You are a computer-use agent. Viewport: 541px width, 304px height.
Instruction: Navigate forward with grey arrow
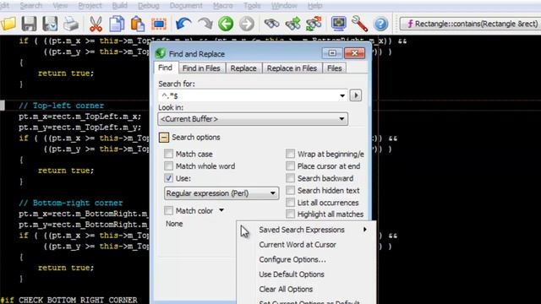(247, 24)
